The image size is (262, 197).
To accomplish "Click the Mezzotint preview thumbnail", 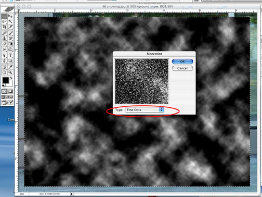I will [142, 81].
